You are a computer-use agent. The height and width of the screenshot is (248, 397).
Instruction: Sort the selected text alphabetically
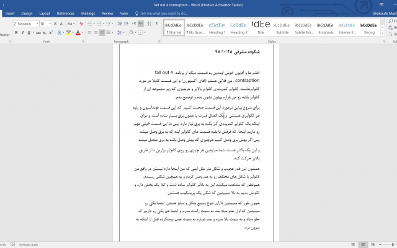(149, 24)
